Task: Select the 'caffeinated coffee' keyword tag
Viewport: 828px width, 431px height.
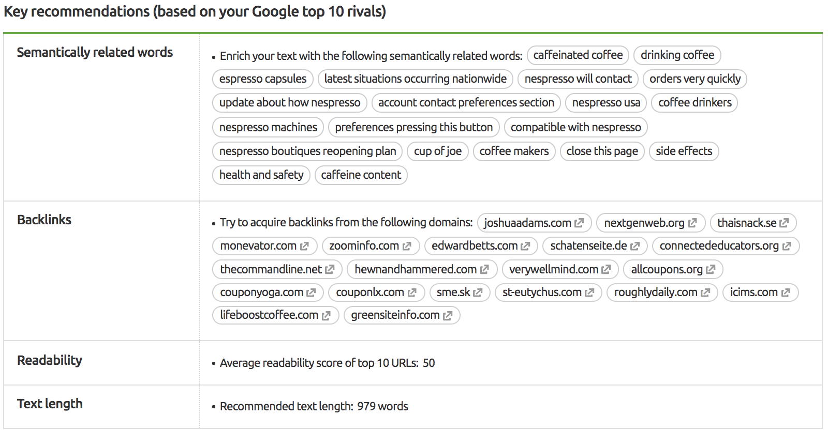Action: [x=578, y=55]
